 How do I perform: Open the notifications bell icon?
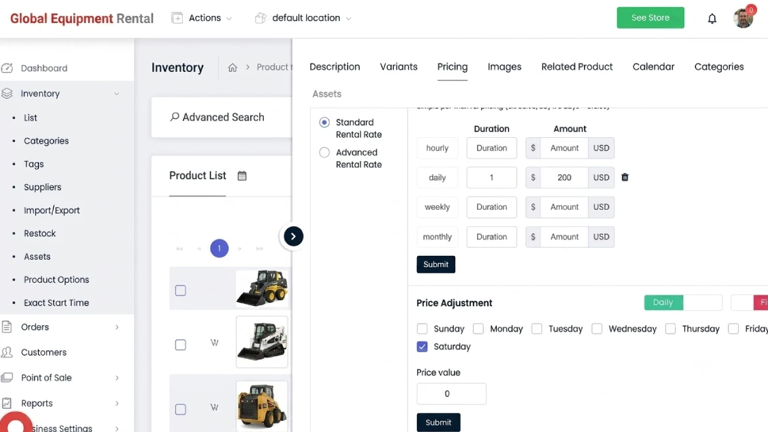(x=712, y=18)
